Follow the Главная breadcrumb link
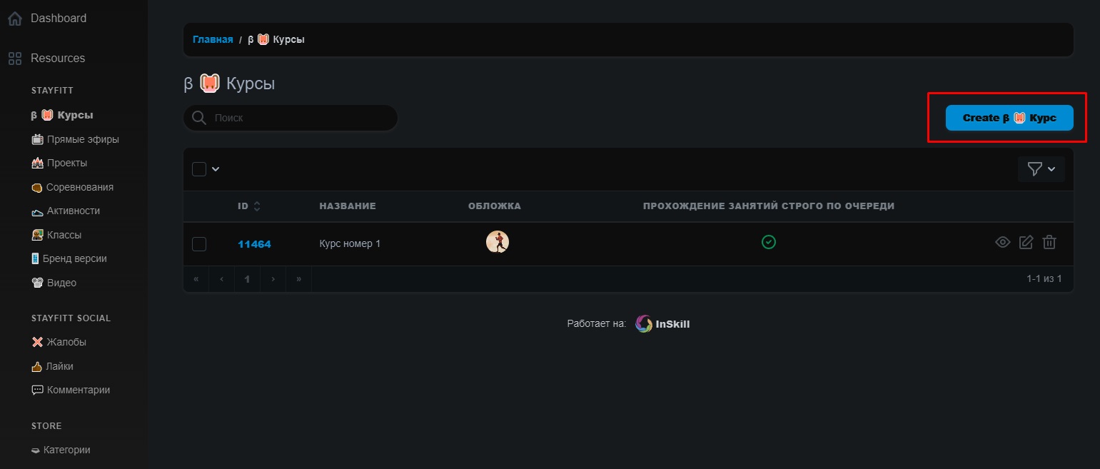The height and width of the screenshot is (469, 1100). pyautogui.click(x=213, y=39)
